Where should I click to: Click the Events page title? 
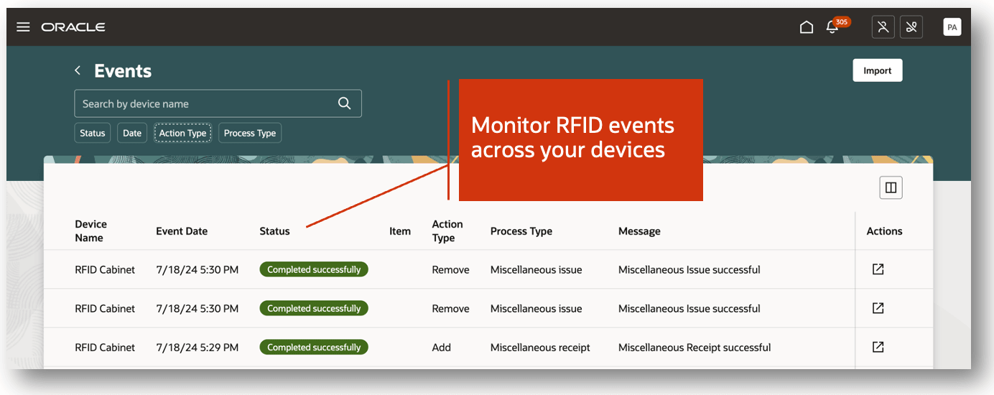point(123,70)
